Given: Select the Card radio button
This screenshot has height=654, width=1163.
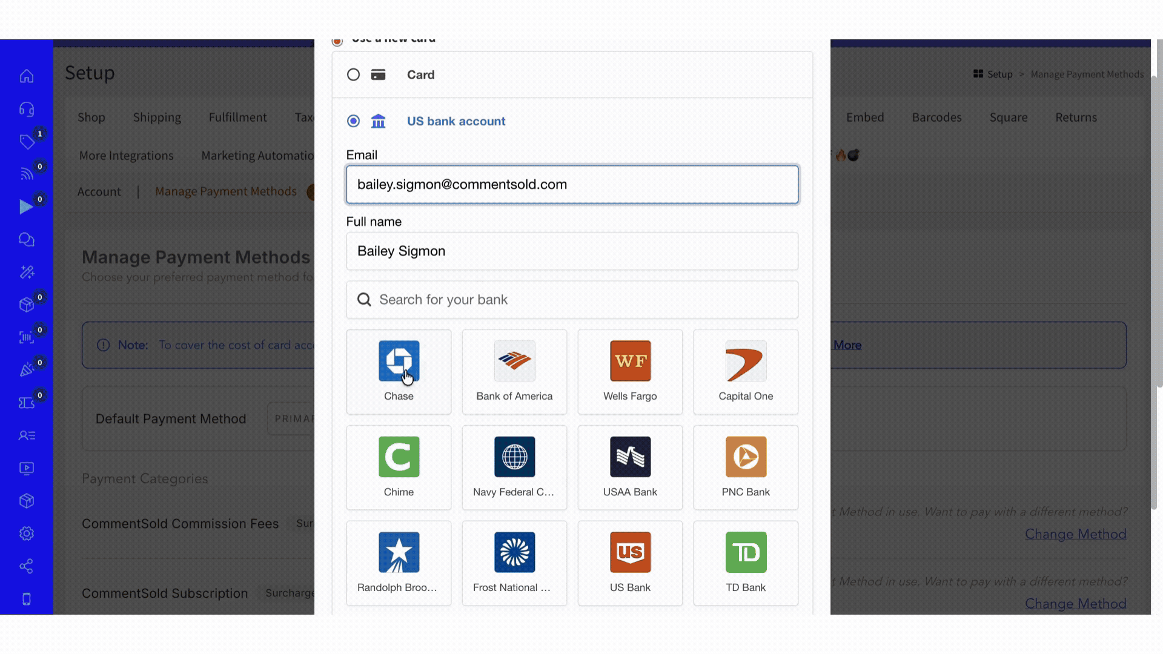Looking at the screenshot, I should [353, 74].
